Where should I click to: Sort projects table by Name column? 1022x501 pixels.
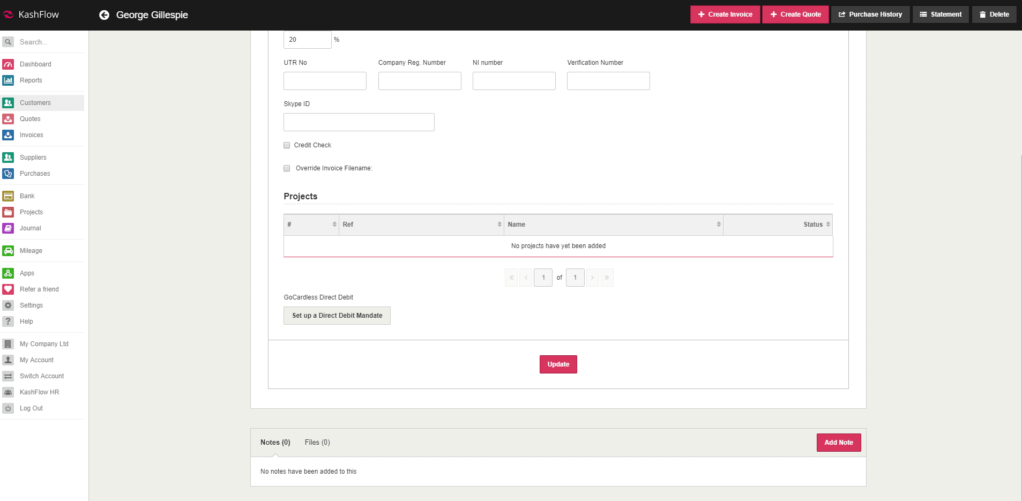click(613, 225)
